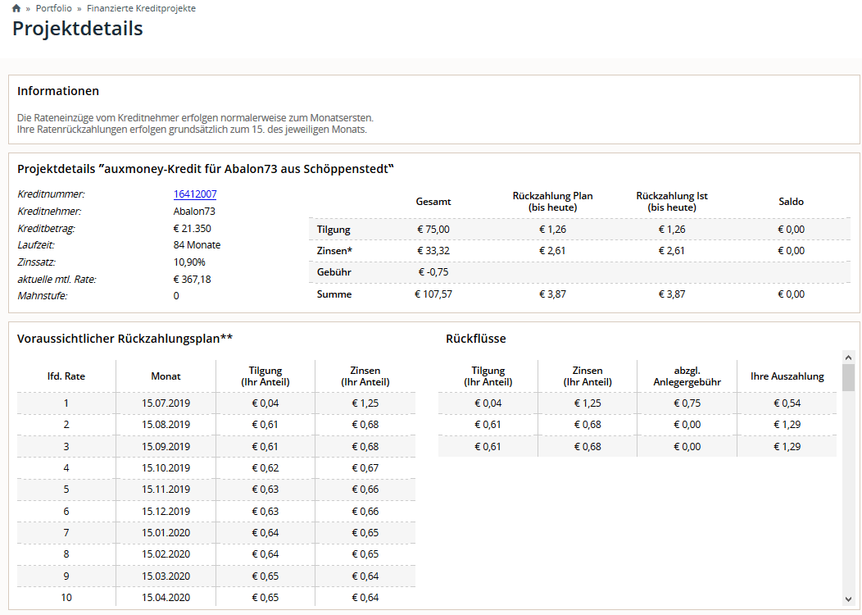Open credit number 16412007 link

195,194
